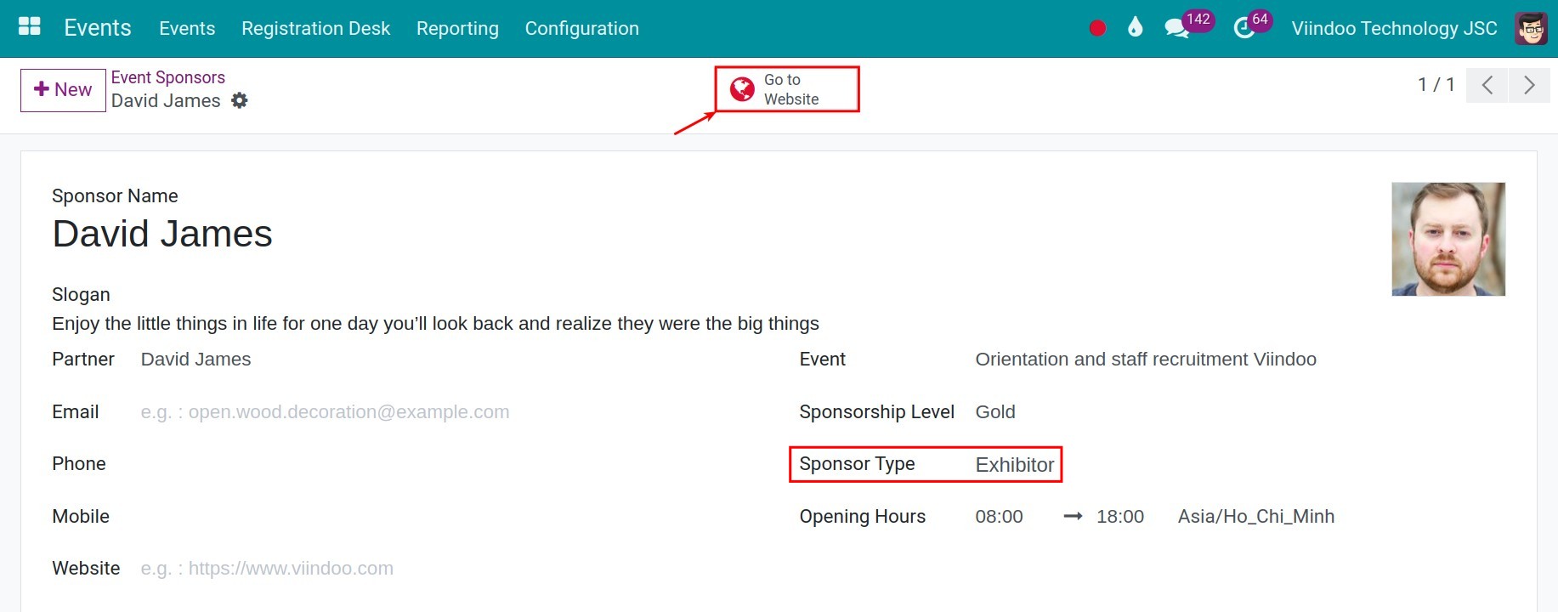Click the David James breadcrumb title

coord(166,101)
